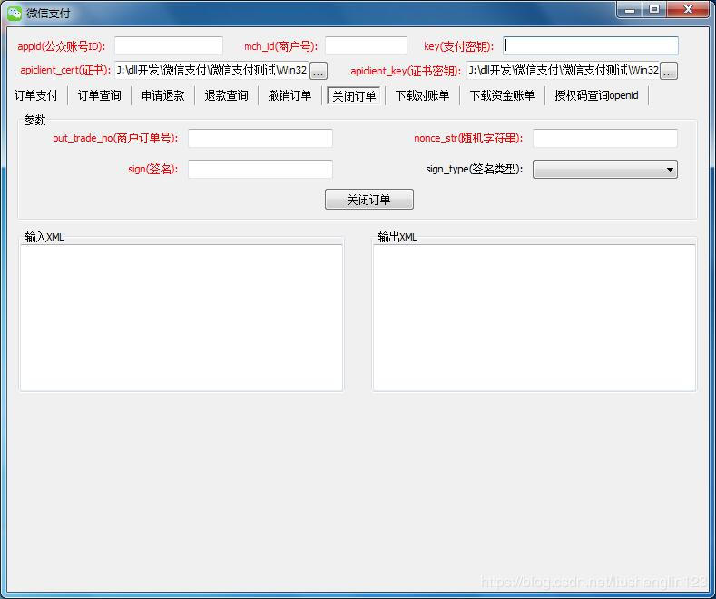Select the 撤销订单 tab
Image resolution: width=716 pixels, height=599 pixels.
pyautogui.click(x=290, y=95)
